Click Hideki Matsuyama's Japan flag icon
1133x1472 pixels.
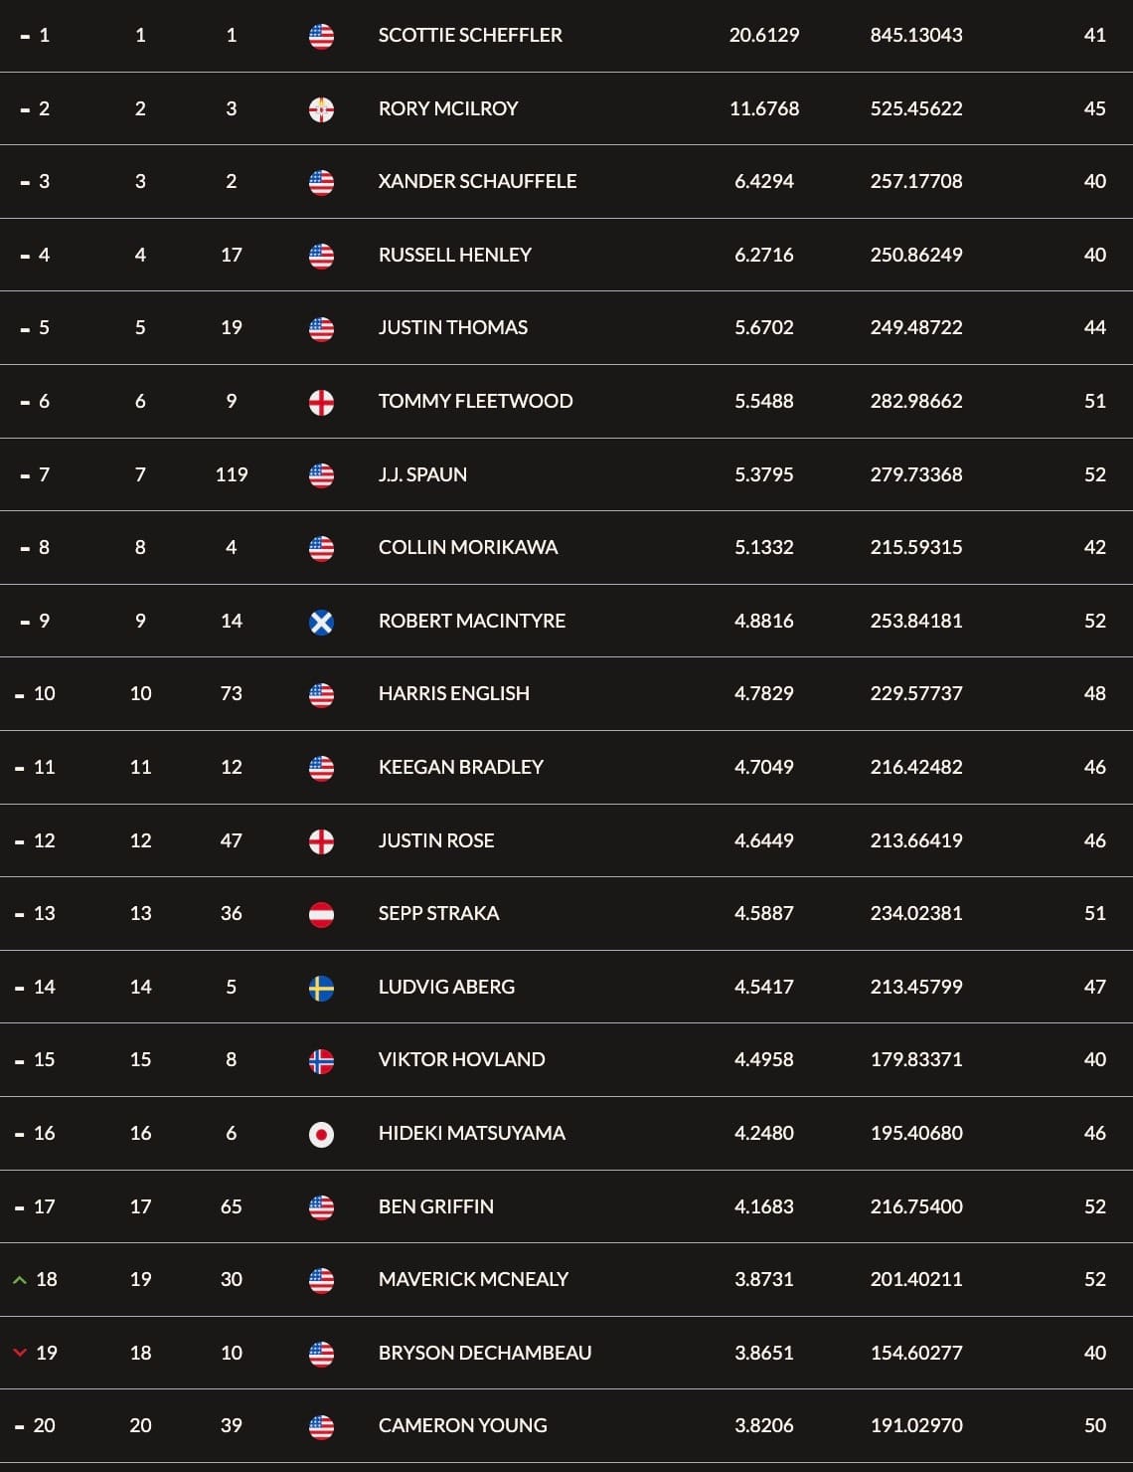[321, 1135]
